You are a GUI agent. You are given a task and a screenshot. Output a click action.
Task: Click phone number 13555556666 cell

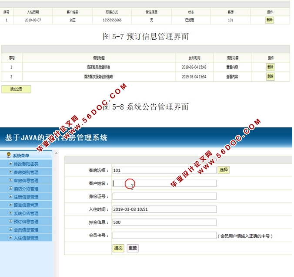coord(112,20)
